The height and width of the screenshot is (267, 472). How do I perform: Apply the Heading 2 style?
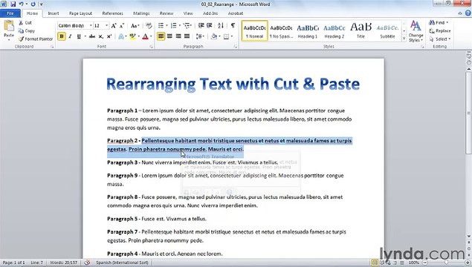(334, 31)
